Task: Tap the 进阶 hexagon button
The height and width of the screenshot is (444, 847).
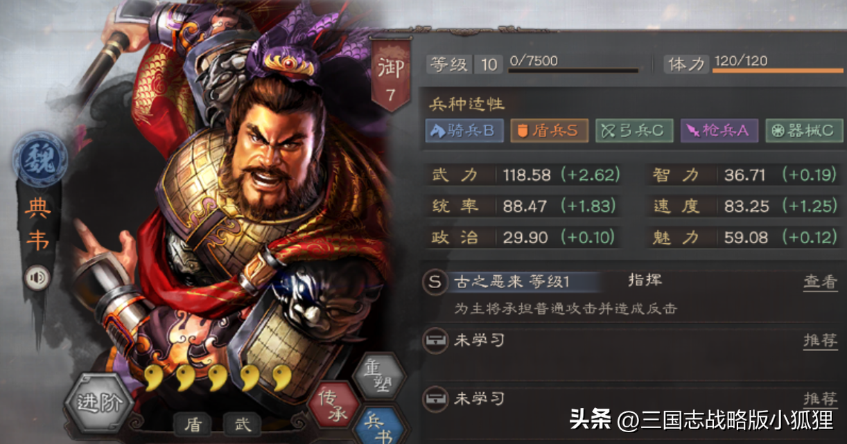Action: point(98,403)
